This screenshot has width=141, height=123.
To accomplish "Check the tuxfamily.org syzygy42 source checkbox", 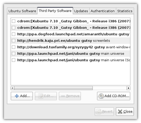I will click(x=13, y=47).
